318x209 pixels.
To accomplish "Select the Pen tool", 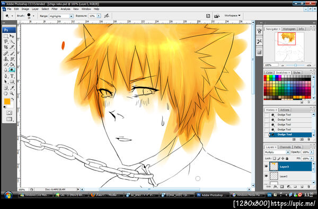I will coord(6,76).
